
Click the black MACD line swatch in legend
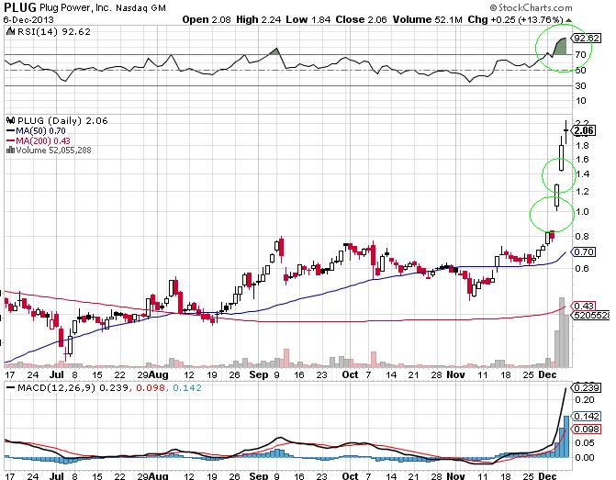point(11,387)
